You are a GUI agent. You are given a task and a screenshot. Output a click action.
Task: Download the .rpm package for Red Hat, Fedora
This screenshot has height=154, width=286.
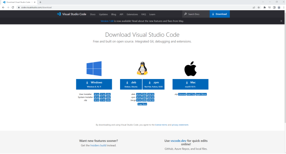153,84
